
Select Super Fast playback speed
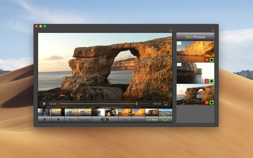(139, 120)
